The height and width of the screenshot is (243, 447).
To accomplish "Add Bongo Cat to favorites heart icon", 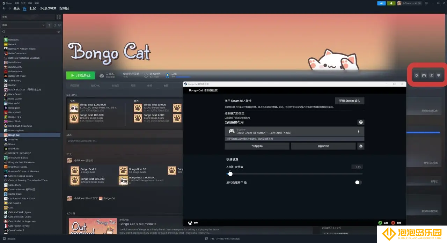I will [x=439, y=75].
